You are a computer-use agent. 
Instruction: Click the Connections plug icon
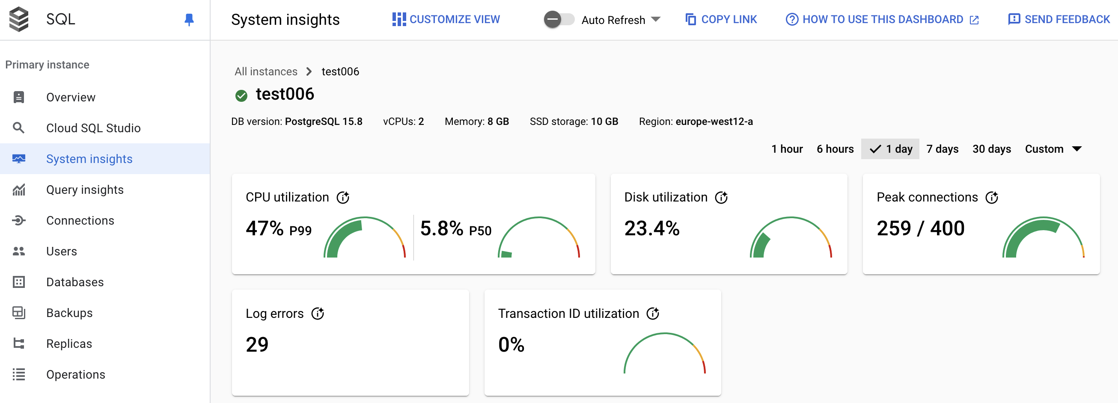click(x=19, y=220)
